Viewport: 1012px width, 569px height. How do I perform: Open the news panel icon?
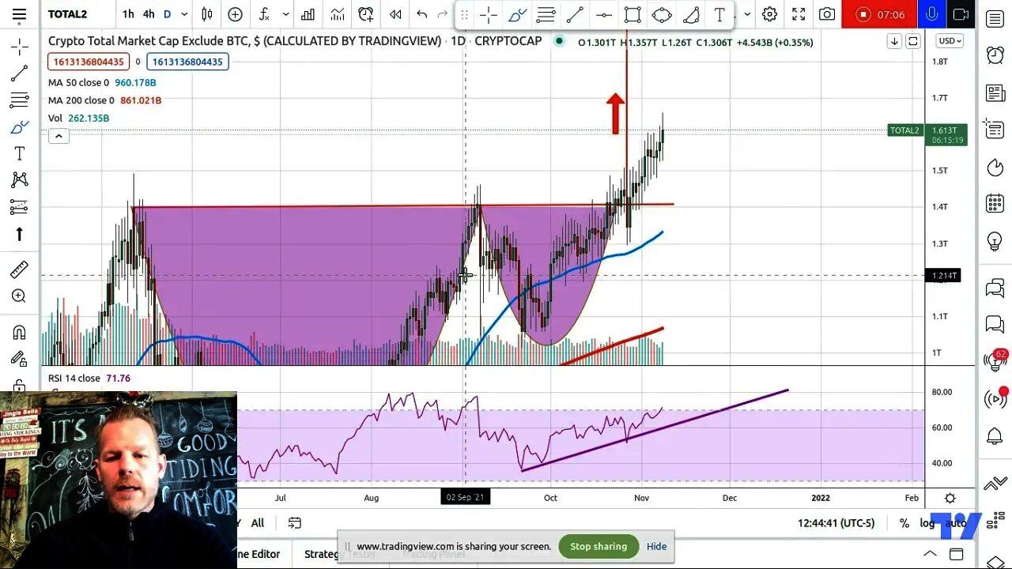[995, 93]
